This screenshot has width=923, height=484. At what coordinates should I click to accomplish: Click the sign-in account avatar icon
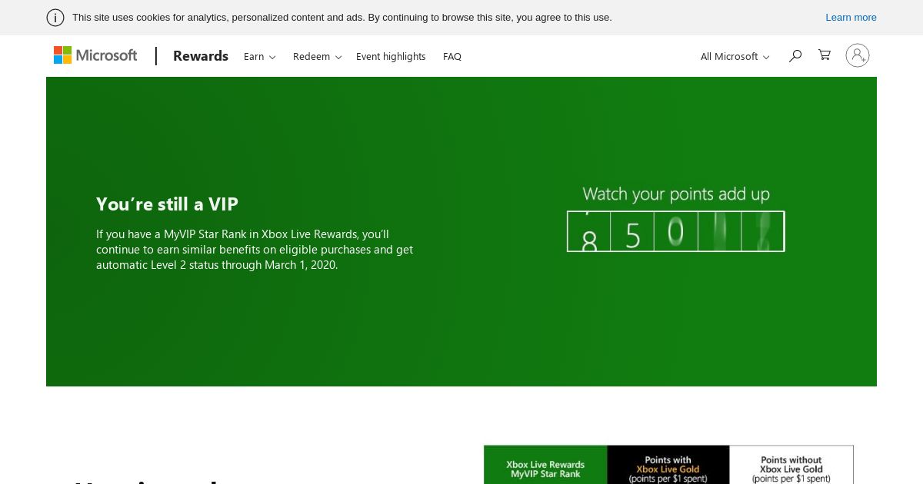(x=858, y=55)
